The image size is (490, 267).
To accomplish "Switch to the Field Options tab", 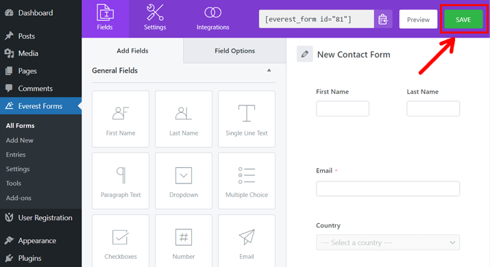I will (234, 51).
